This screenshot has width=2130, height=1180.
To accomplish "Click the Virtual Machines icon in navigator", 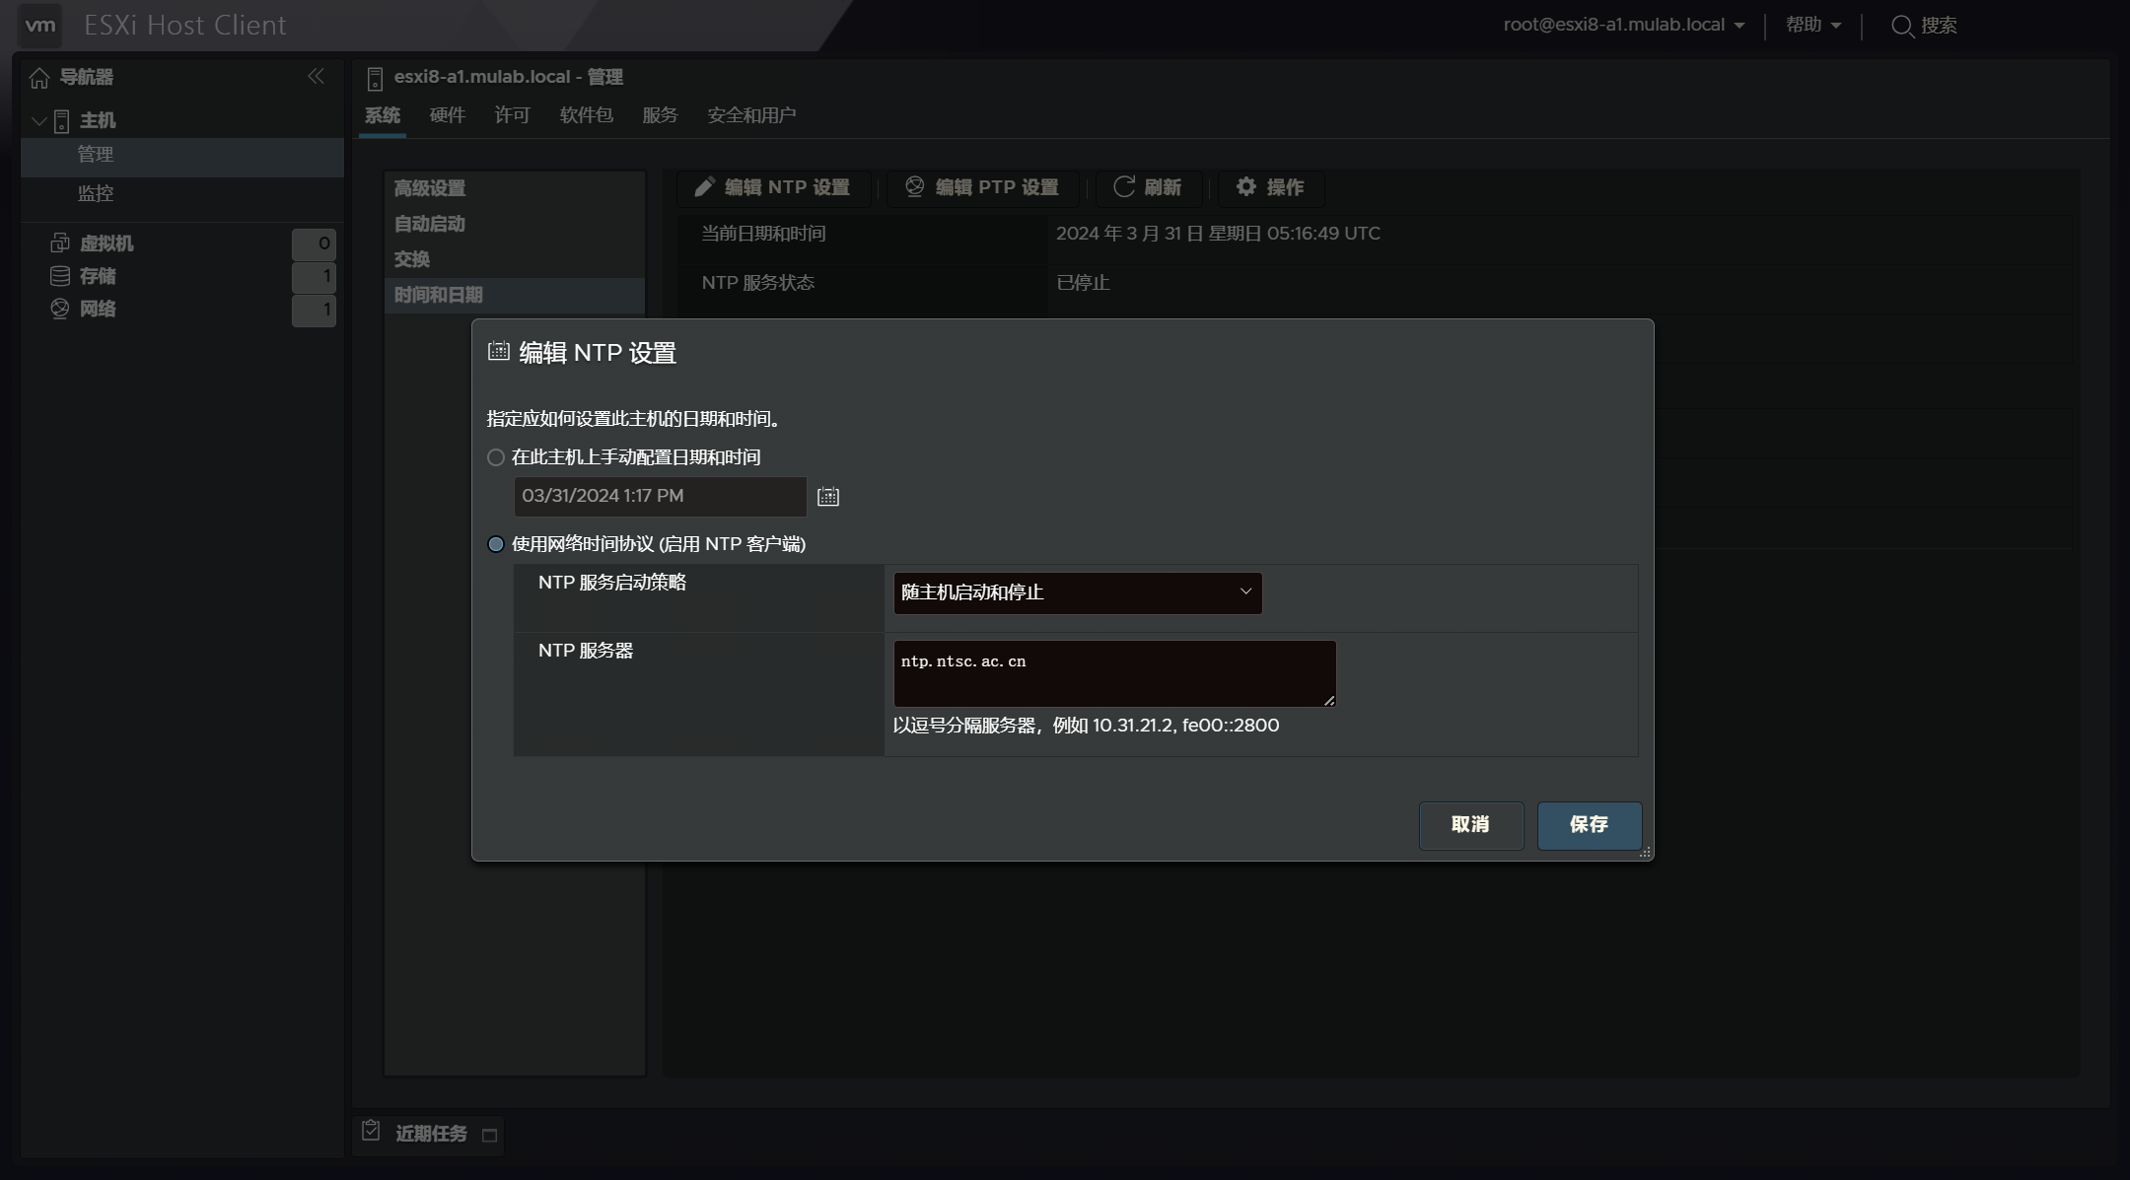I will click(x=60, y=243).
